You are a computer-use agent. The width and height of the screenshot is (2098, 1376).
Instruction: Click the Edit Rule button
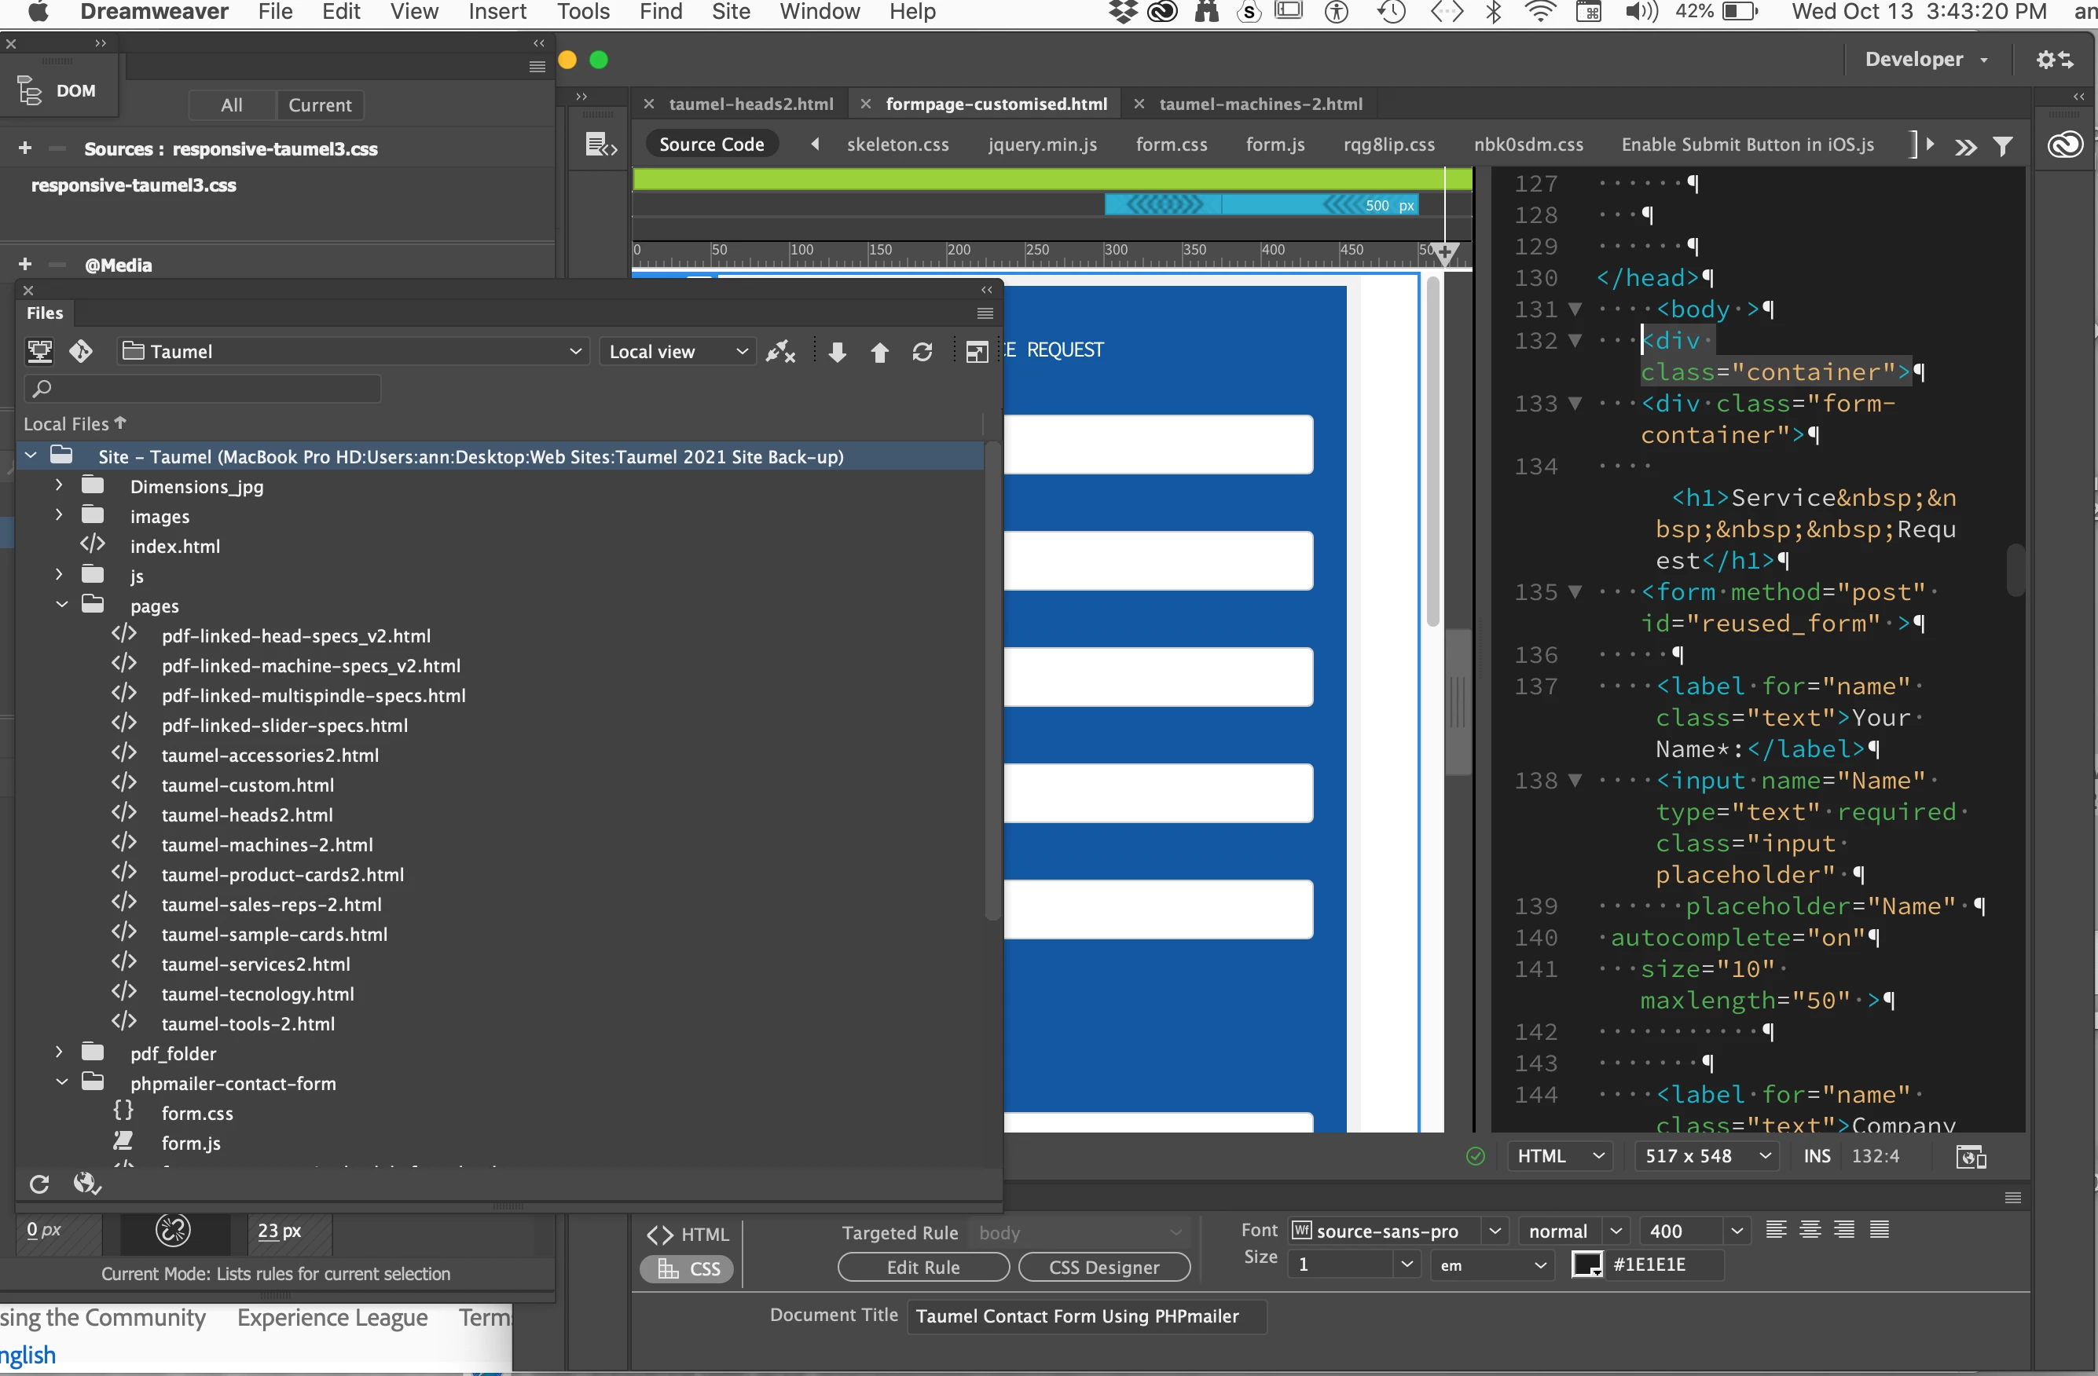coord(923,1267)
